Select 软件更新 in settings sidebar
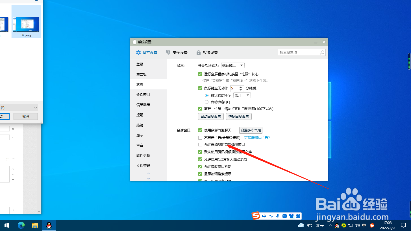 149,156
